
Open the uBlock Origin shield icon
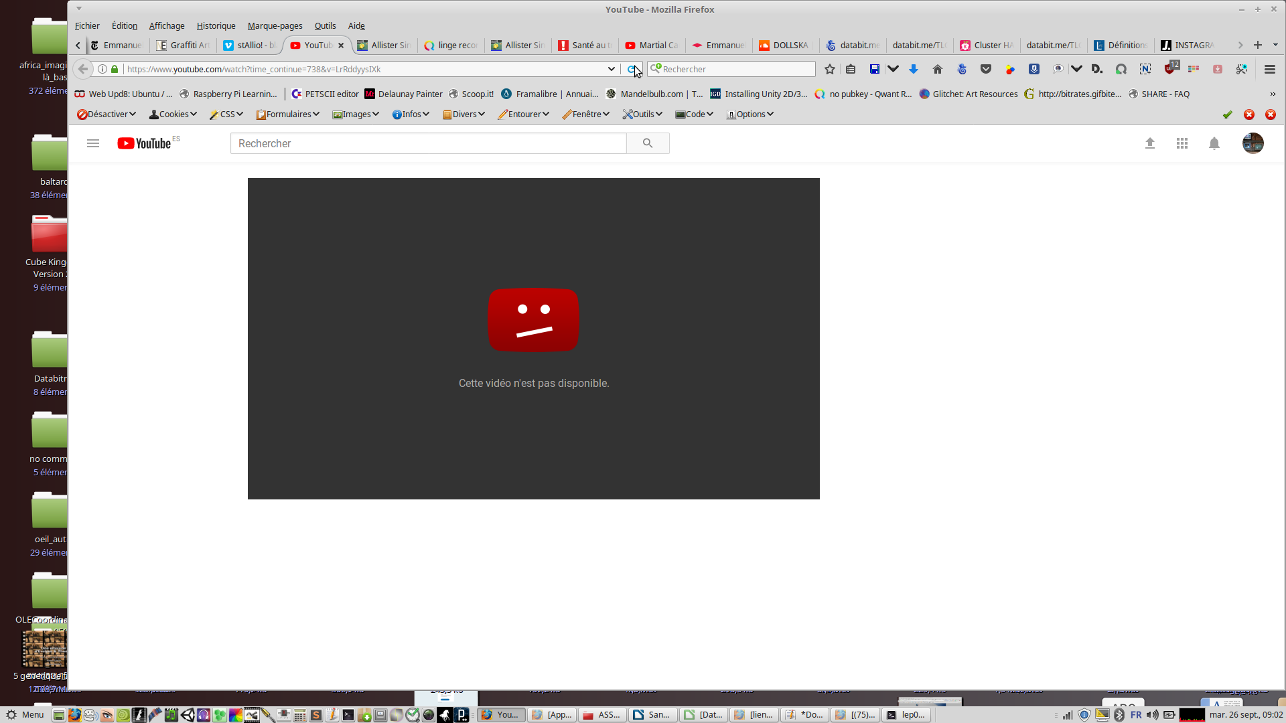click(x=1170, y=68)
